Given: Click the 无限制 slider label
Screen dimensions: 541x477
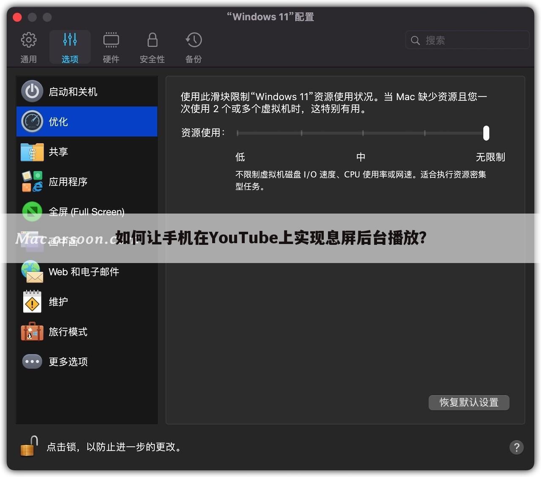Looking at the screenshot, I should tap(490, 157).
